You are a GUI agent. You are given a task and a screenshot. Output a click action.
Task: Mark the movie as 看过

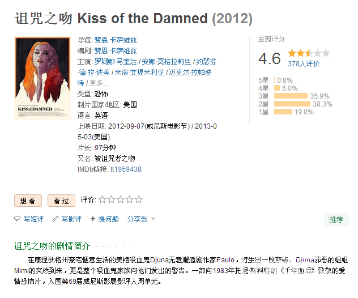pos(61,201)
